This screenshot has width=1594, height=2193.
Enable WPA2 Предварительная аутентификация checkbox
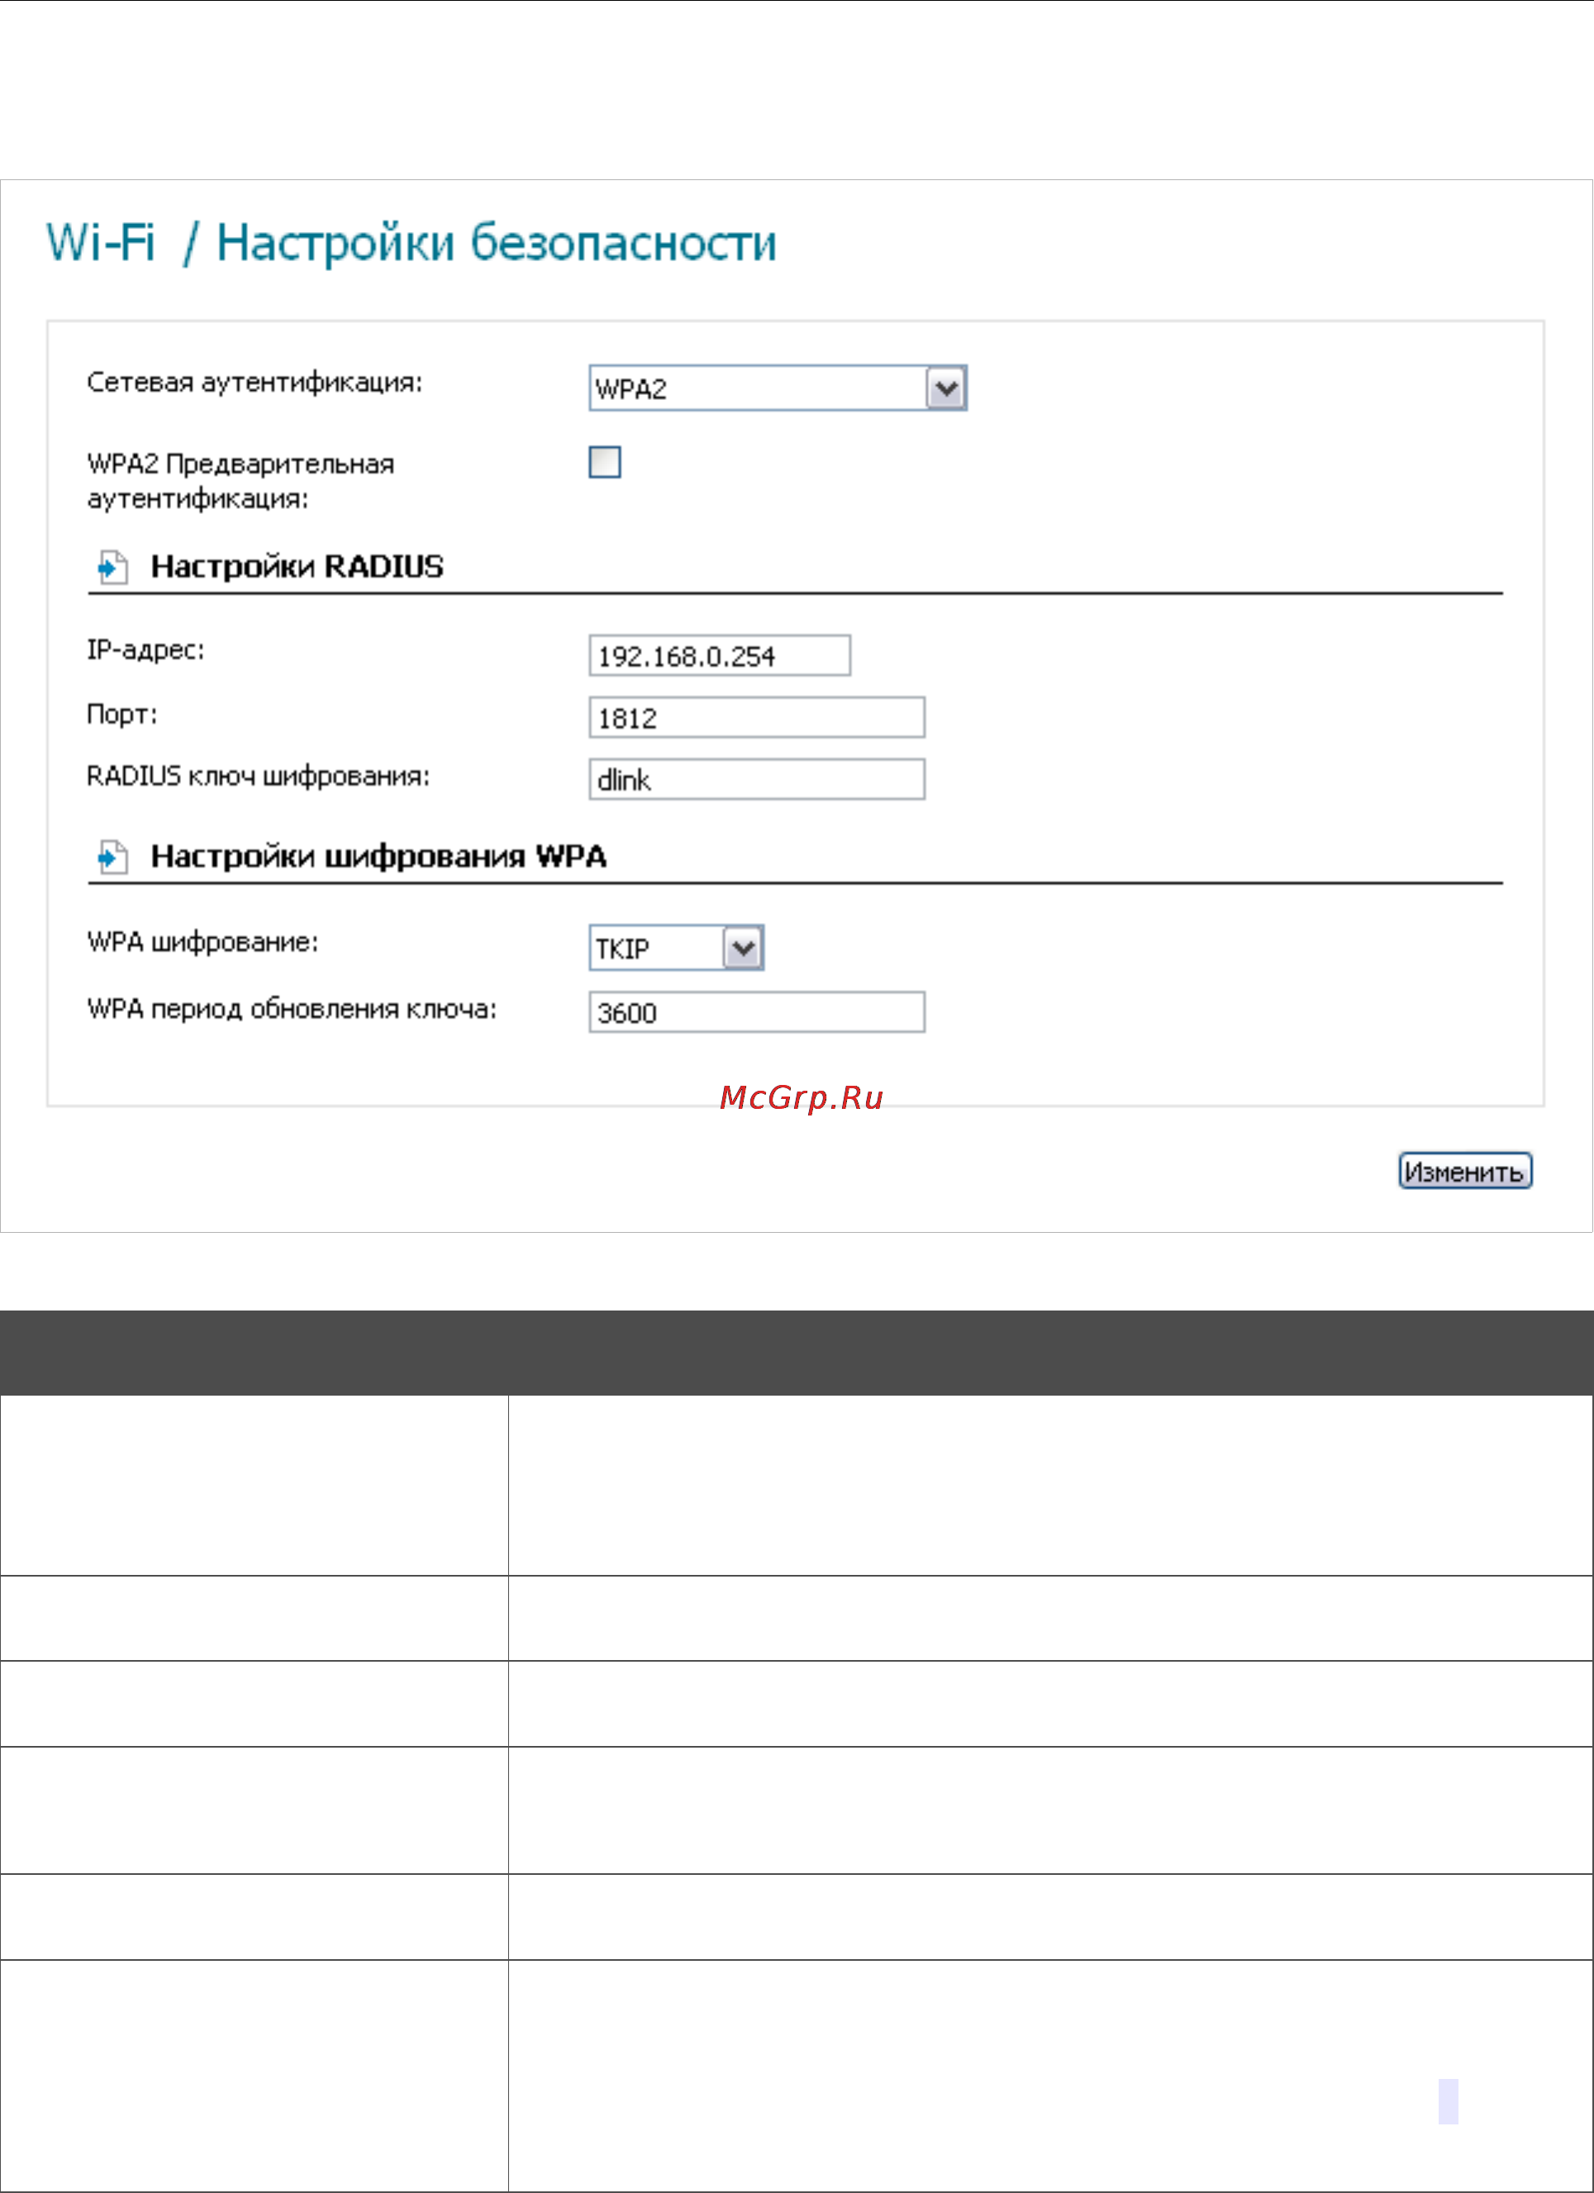pyautogui.click(x=605, y=462)
